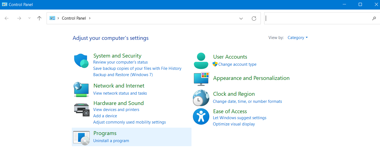Screen dimensions: 380x150
Task: Open the address bar history dropdown
Action: pos(241,18)
